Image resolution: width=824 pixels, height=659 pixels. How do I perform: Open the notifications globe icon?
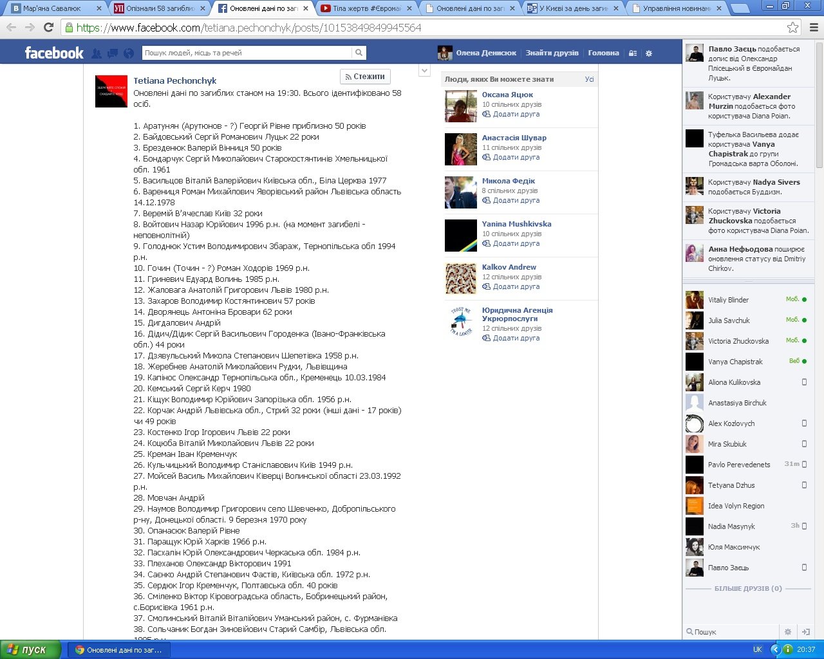click(x=129, y=53)
